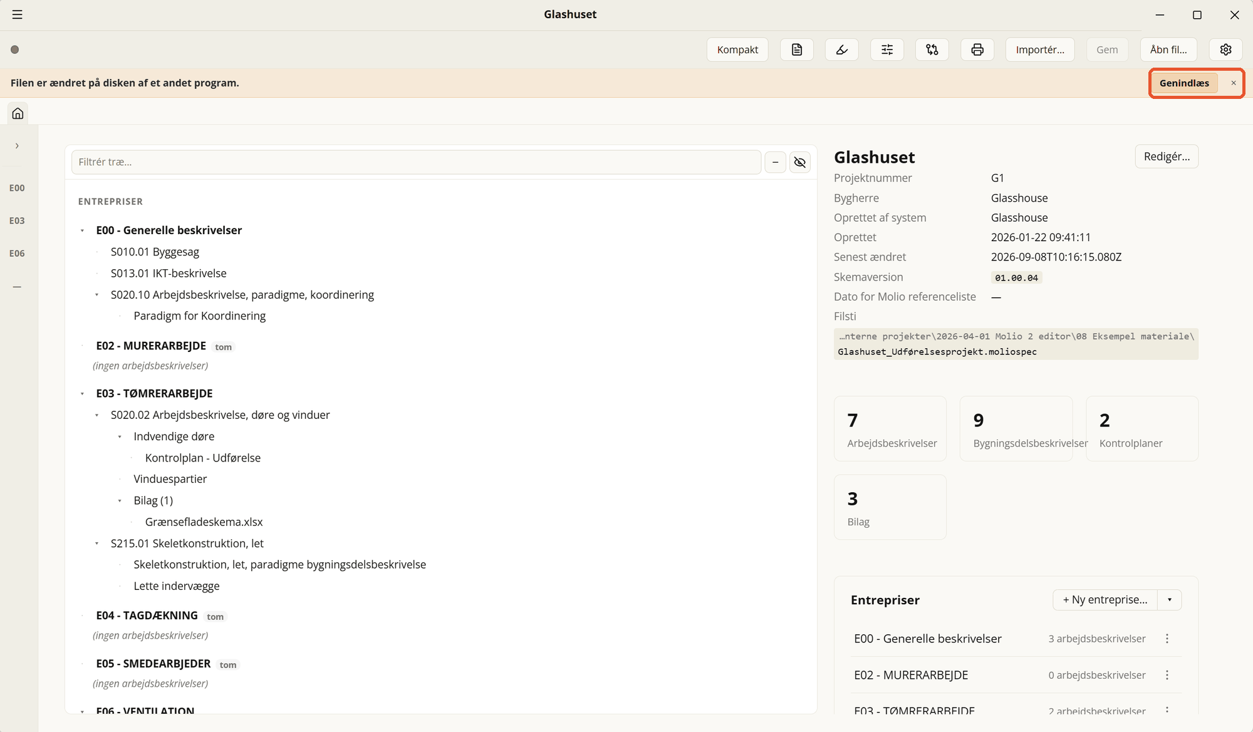Click the print icon
Screen dimensions: 1253x732
pyautogui.click(x=977, y=49)
